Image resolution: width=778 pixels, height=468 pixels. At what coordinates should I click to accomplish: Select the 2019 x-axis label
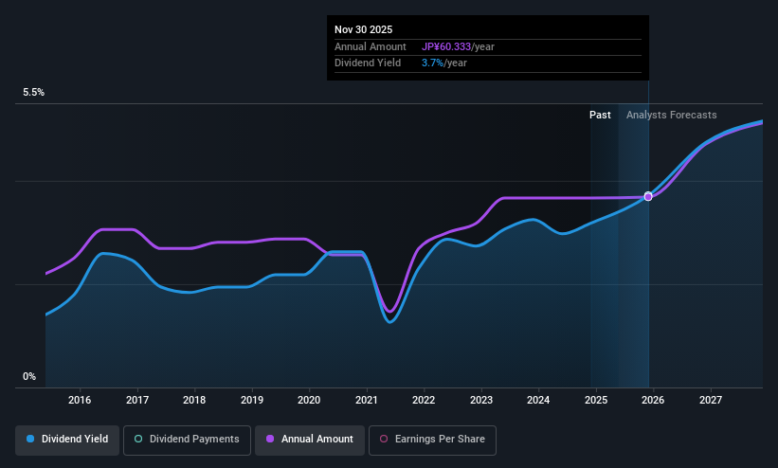pyautogui.click(x=251, y=400)
